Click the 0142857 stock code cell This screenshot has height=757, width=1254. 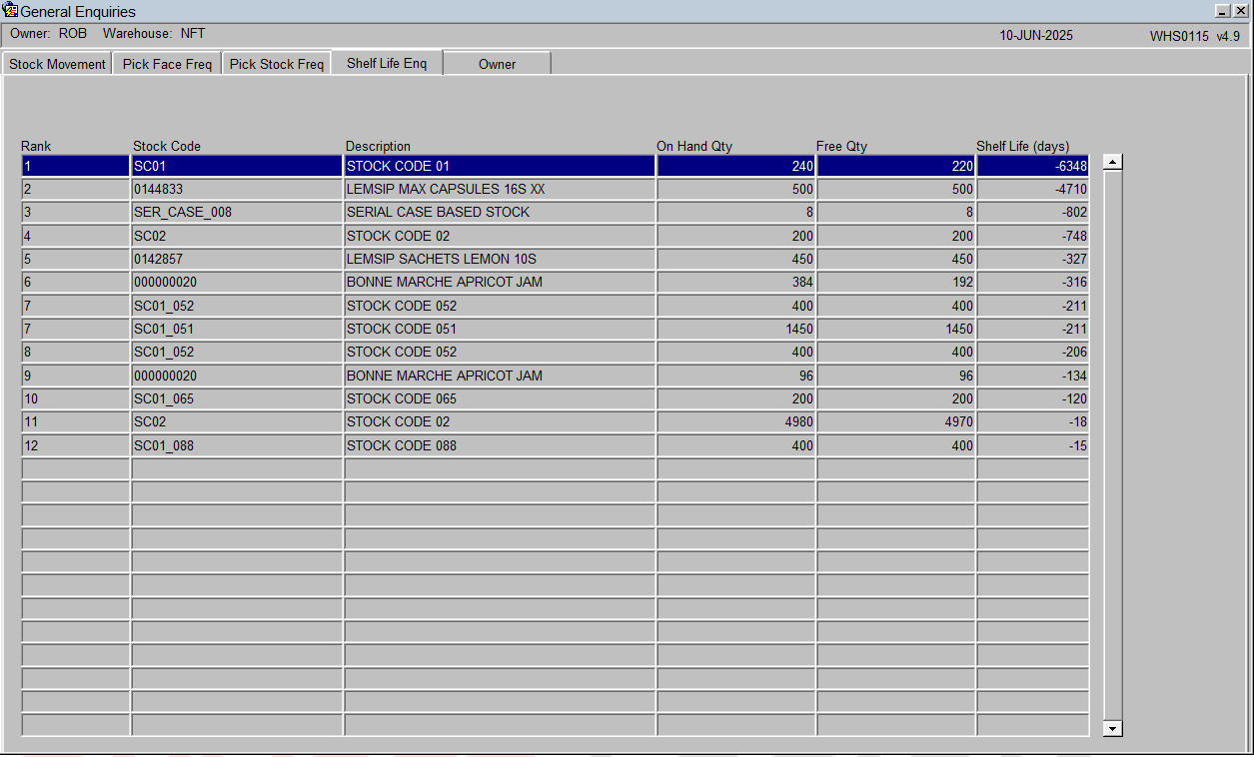pos(237,259)
